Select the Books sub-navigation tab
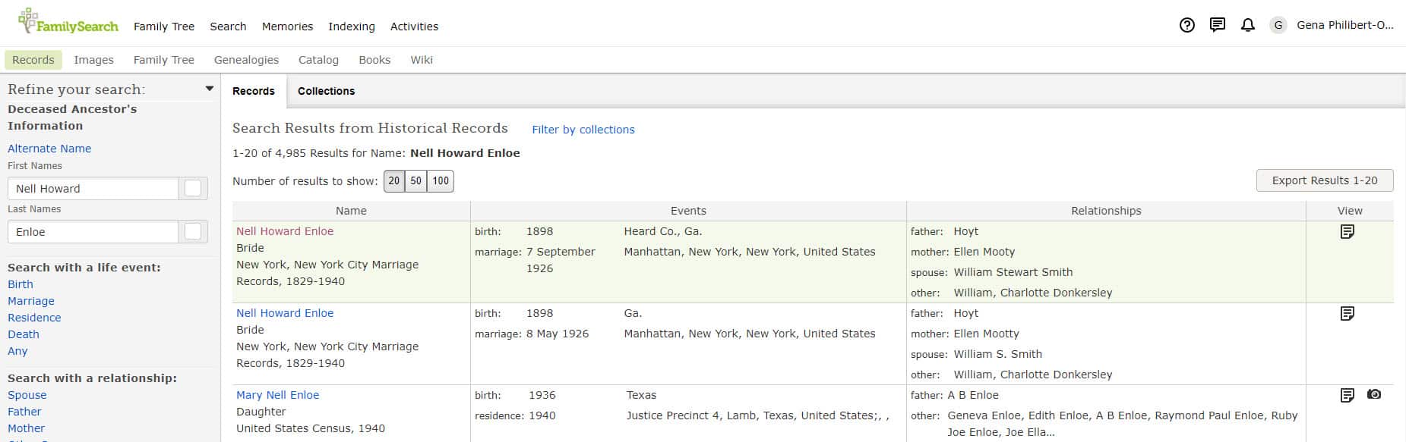The height and width of the screenshot is (442, 1406). [x=374, y=60]
